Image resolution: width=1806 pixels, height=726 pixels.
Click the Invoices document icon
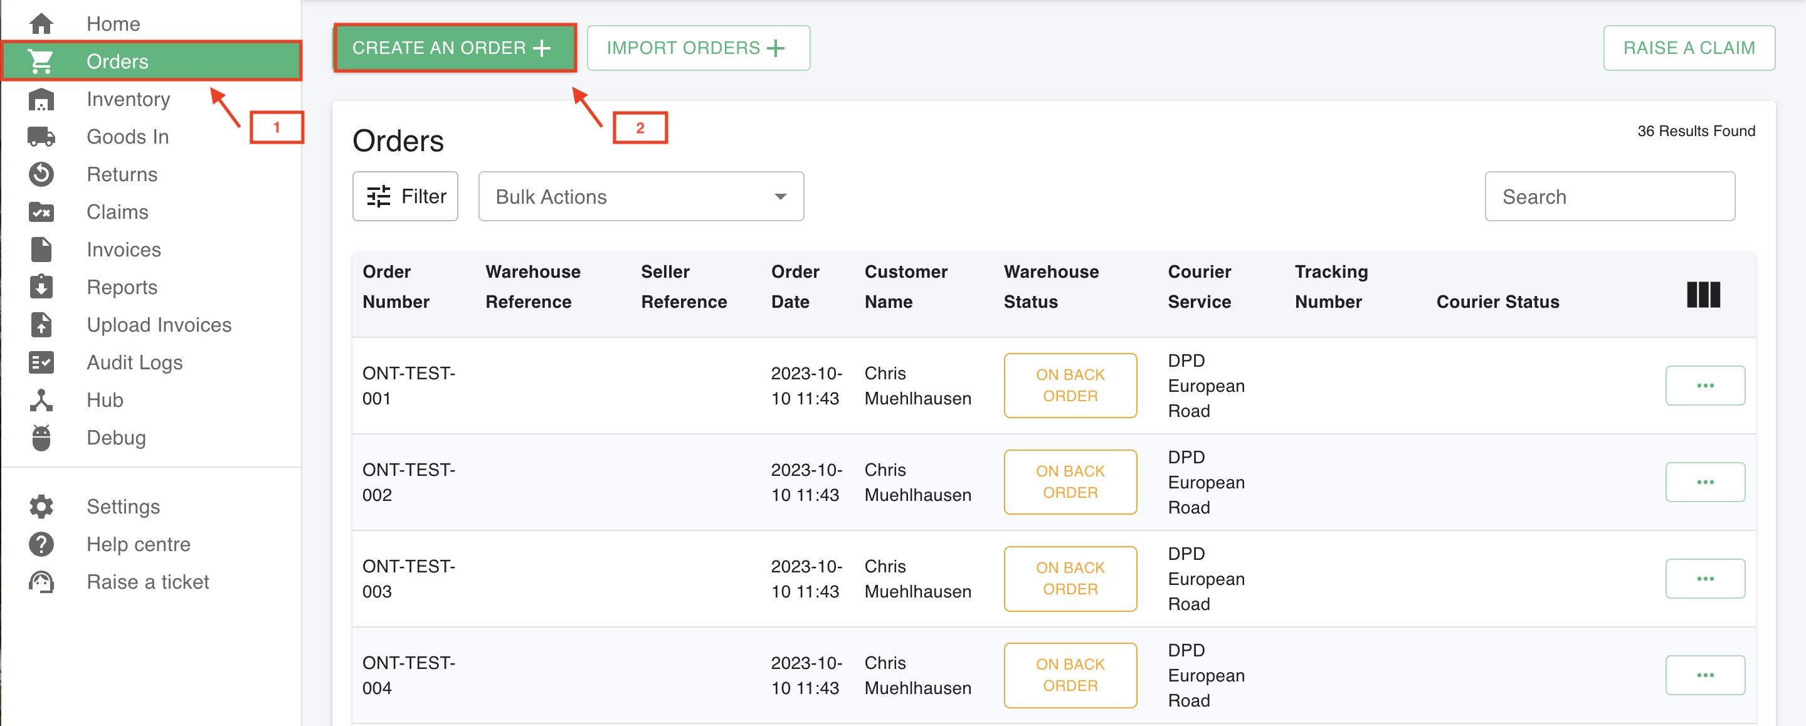[41, 250]
